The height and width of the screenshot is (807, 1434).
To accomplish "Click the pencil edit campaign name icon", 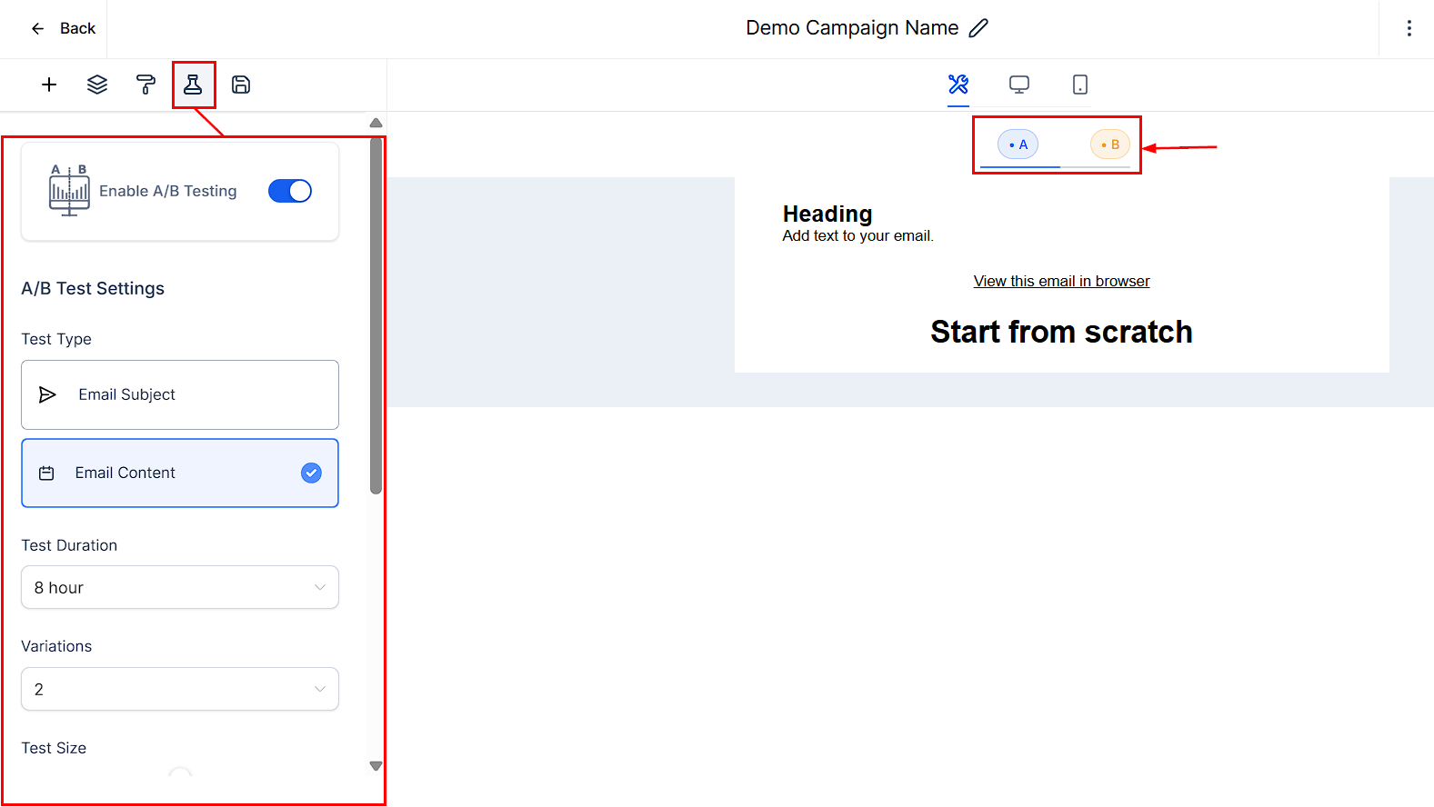I will pyautogui.click(x=978, y=28).
